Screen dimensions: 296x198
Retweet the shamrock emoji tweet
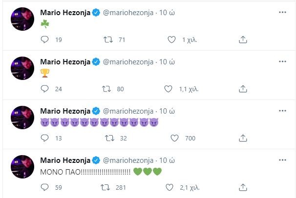click(109, 40)
